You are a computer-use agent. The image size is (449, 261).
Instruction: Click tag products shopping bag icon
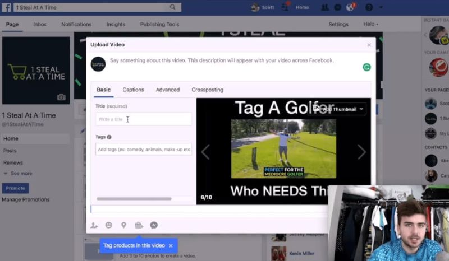[139, 225]
